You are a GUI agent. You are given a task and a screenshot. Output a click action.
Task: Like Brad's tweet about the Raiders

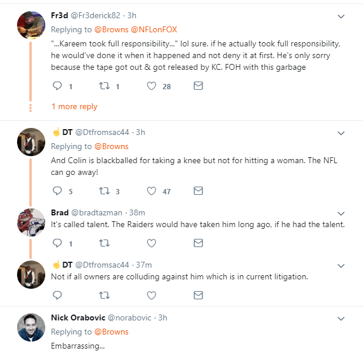coord(151,243)
